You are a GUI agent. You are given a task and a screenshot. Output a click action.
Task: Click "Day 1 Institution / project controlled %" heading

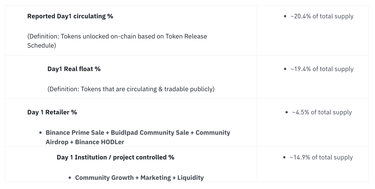pos(115,157)
